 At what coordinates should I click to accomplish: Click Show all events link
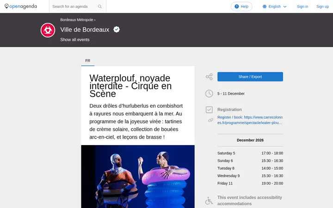point(75,40)
